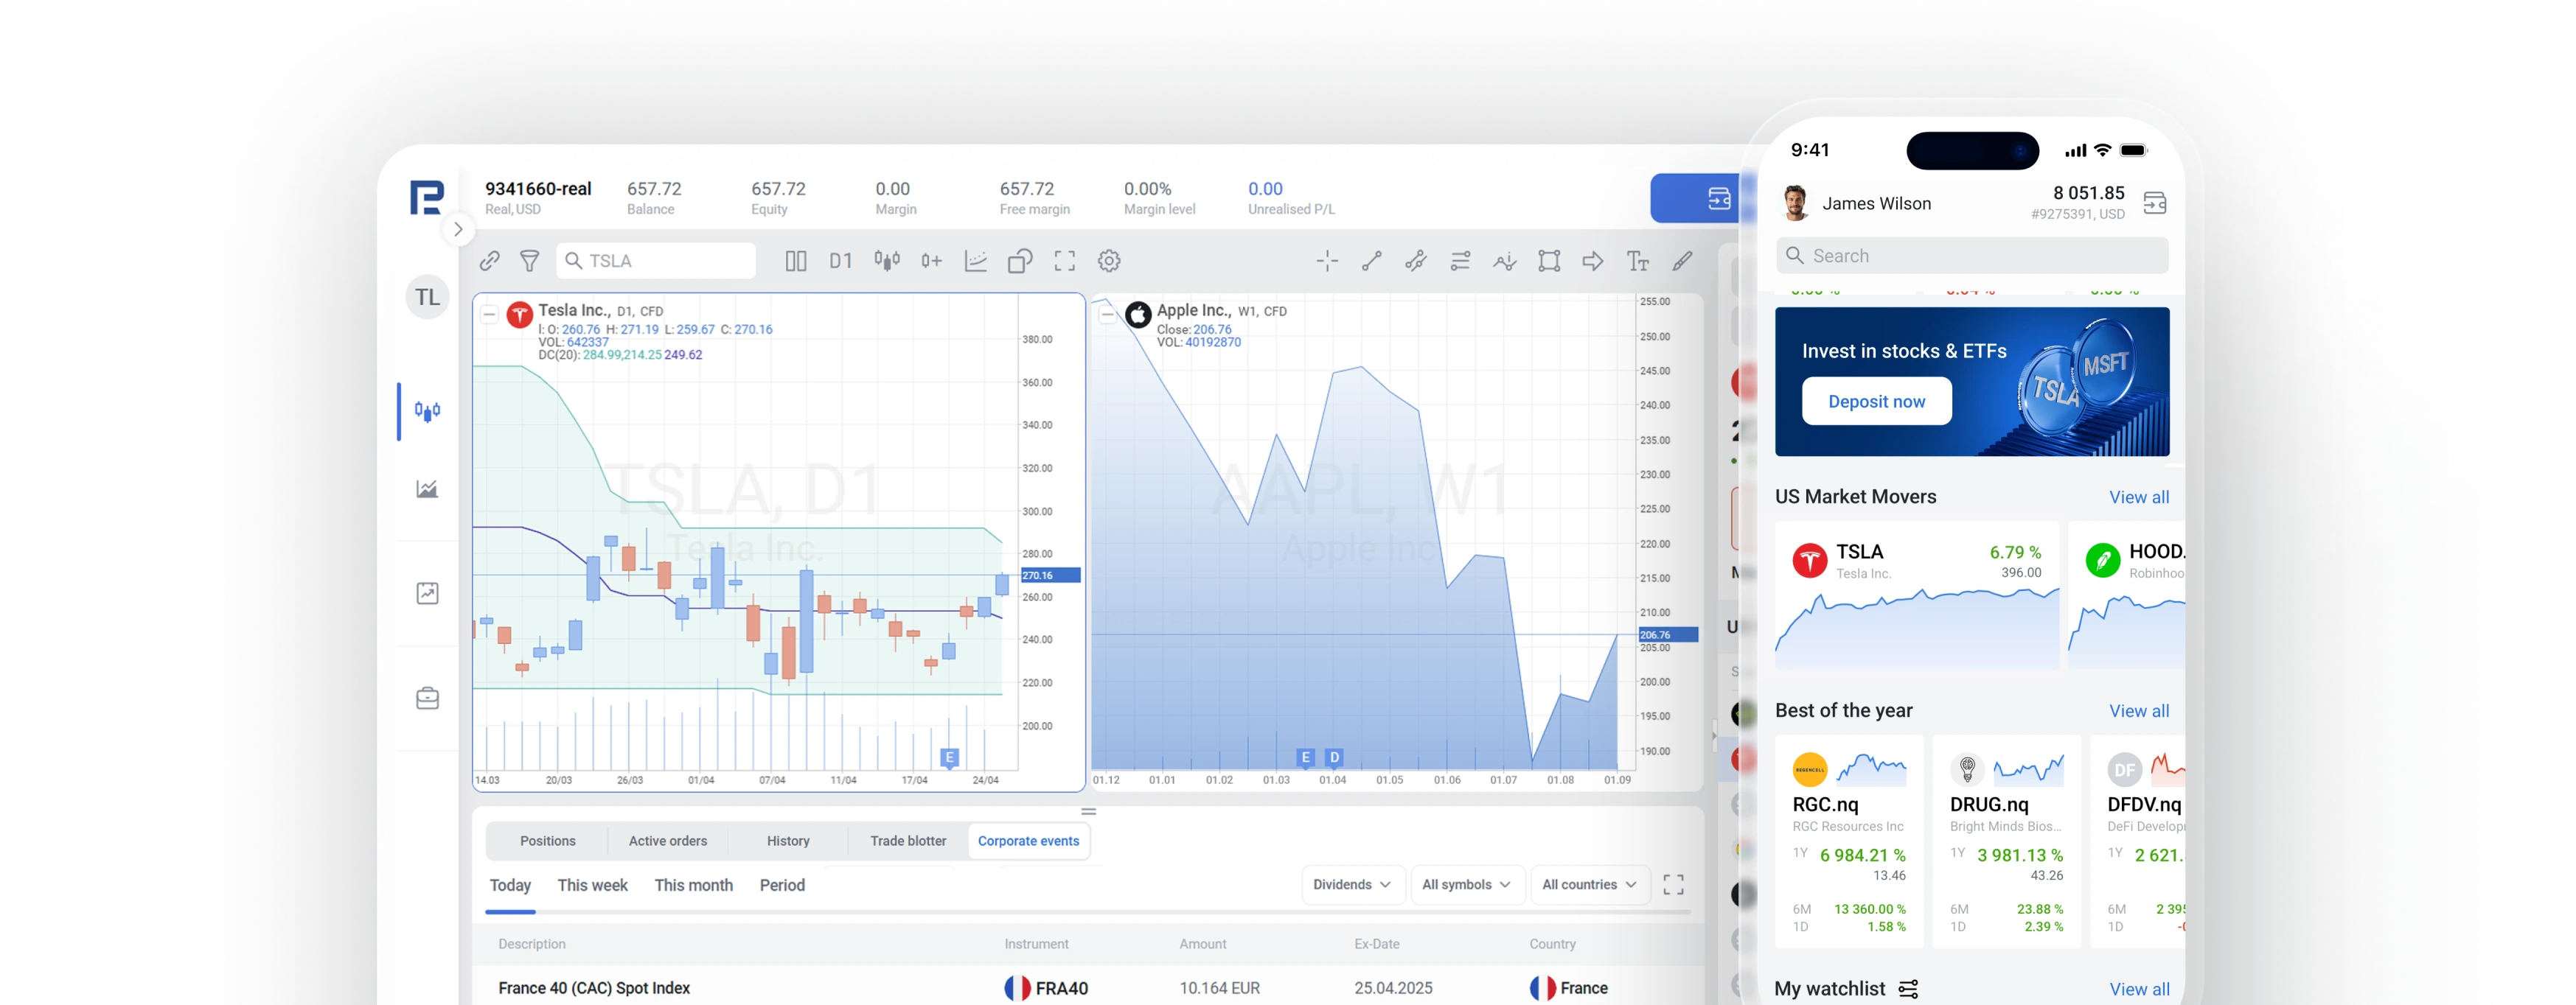Toggle fullscreen chart icon in toolbar
This screenshot has width=2576, height=1005.
(x=1065, y=261)
